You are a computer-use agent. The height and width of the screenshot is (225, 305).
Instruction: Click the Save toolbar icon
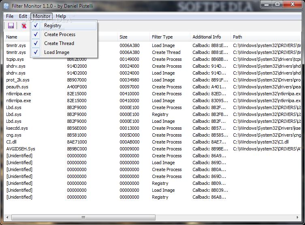coord(11,26)
